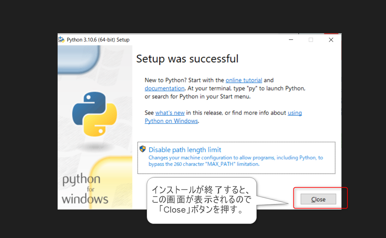Click the MAX_PATH limitation description text
386x238 pixels.
click(x=236, y=161)
